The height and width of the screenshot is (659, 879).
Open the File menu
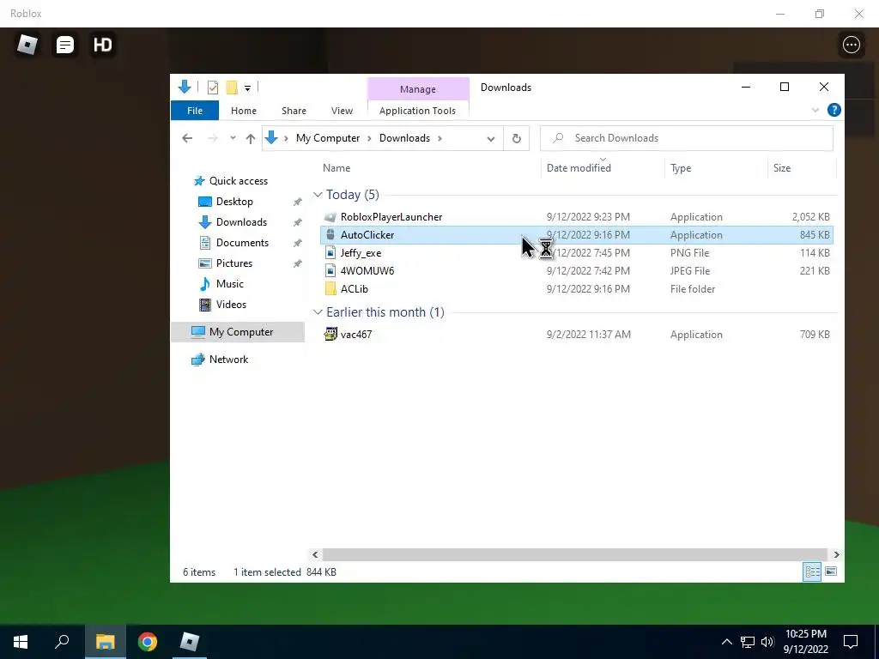pos(195,111)
